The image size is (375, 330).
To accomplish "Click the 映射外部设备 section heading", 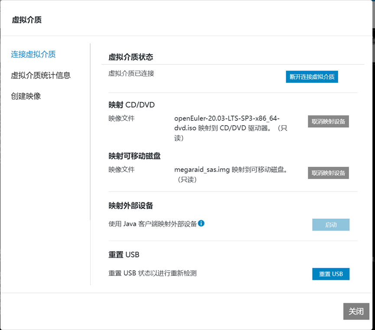I will pyautogui.click(x=130, y=205).
